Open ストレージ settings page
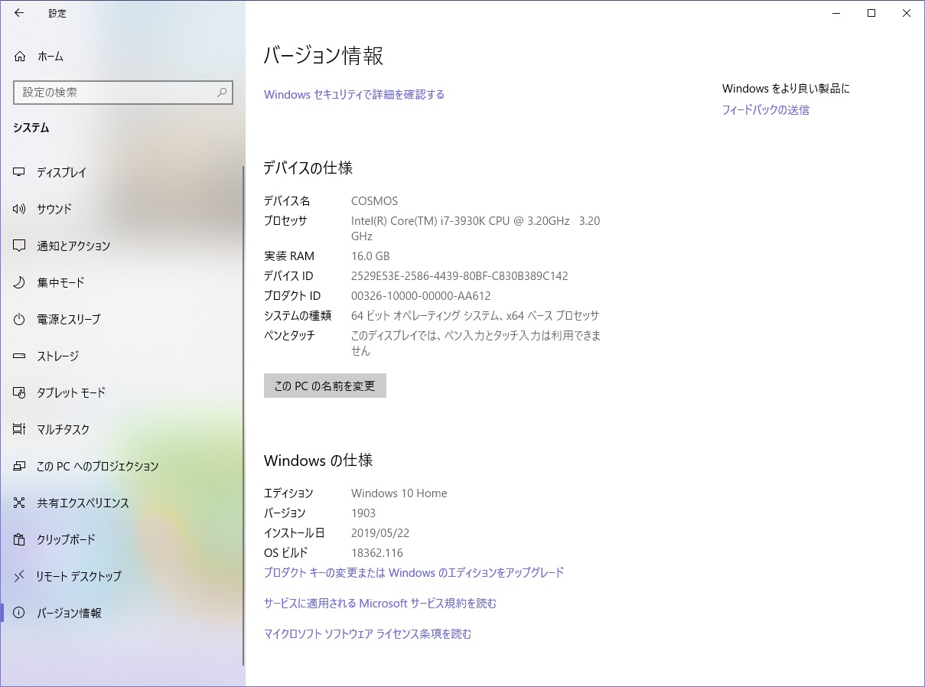Image resolution: width=925 pixels, height=687 pixels. (x=122, y=356)
